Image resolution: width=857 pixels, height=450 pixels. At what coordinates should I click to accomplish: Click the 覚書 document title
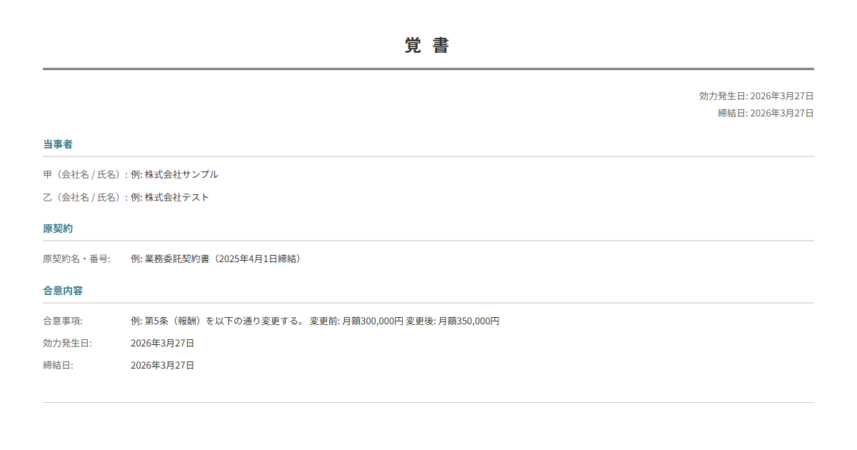427,46
